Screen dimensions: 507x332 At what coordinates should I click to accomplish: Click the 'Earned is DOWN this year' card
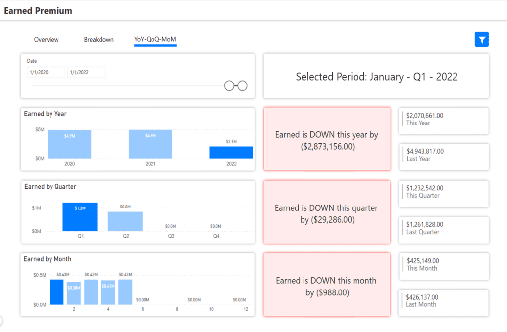pyautogui.click(x=327, y=139)
